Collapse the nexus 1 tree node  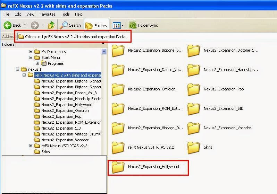17,69
